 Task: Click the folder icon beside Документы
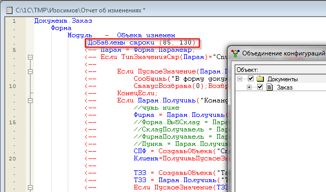(260, 79)
